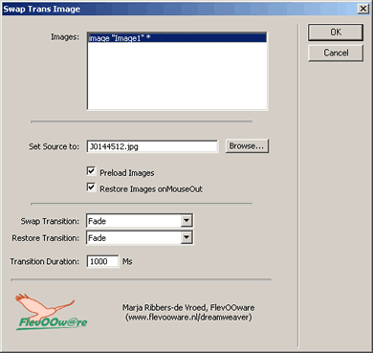This screenshot has height=353, width=373.
Task: Dismiss the dialog via Cancel button
Action: coord(336,53)
